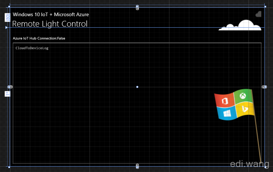Click the 1* row height label
273x172 pixels.
pos(7,94)
